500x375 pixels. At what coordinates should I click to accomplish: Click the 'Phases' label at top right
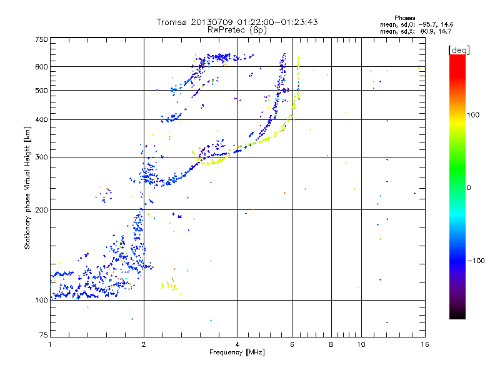tap(404, 18)
